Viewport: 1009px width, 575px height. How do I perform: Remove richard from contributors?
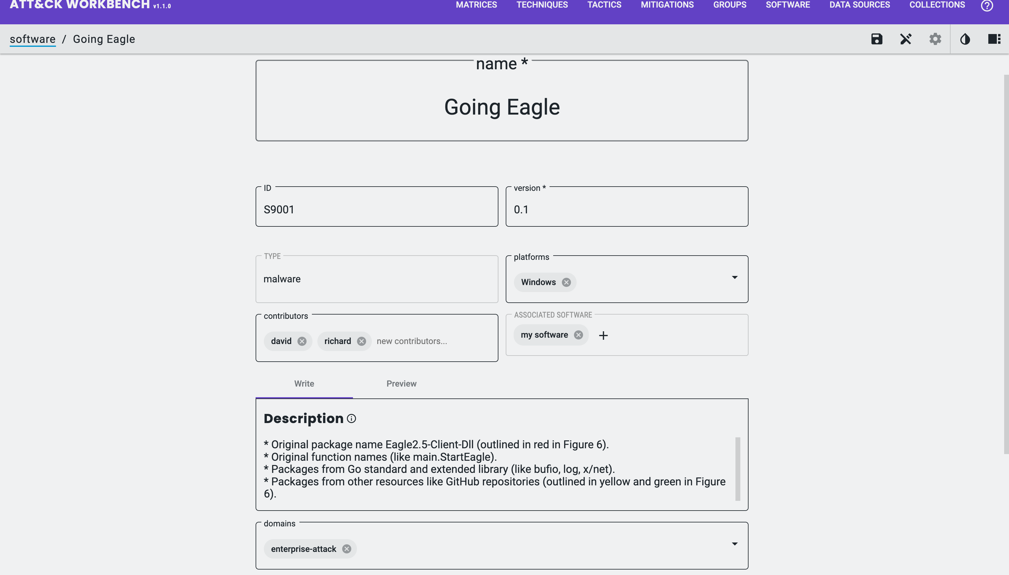click(361, 340)
